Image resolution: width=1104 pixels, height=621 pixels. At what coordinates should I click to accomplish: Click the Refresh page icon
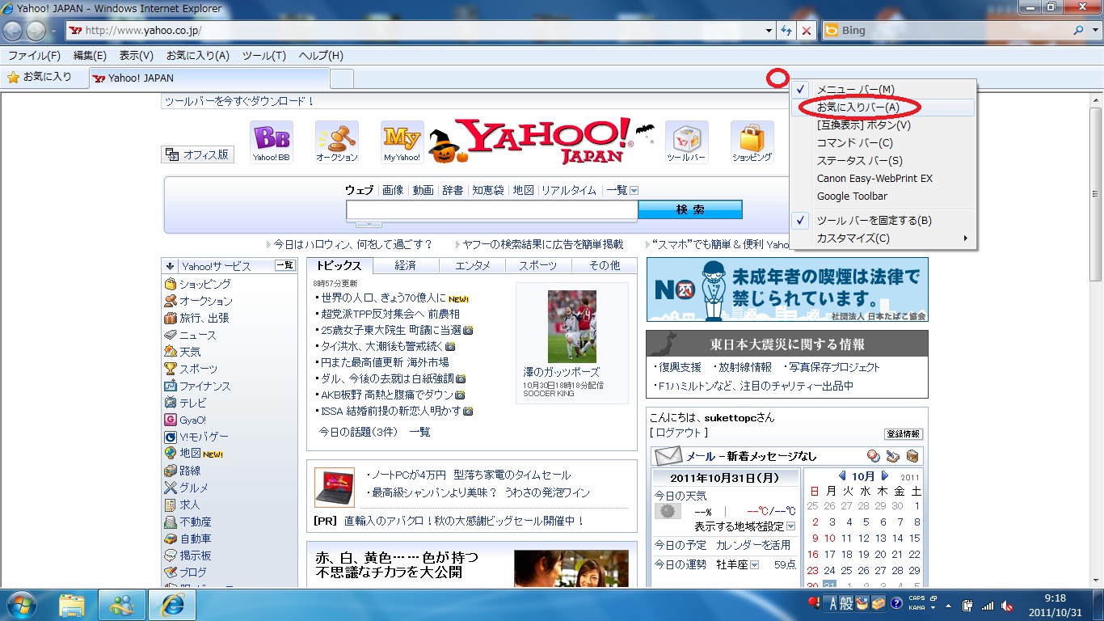[786, 31]
